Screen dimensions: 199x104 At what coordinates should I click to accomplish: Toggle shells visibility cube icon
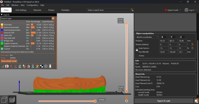click(46, 66)
